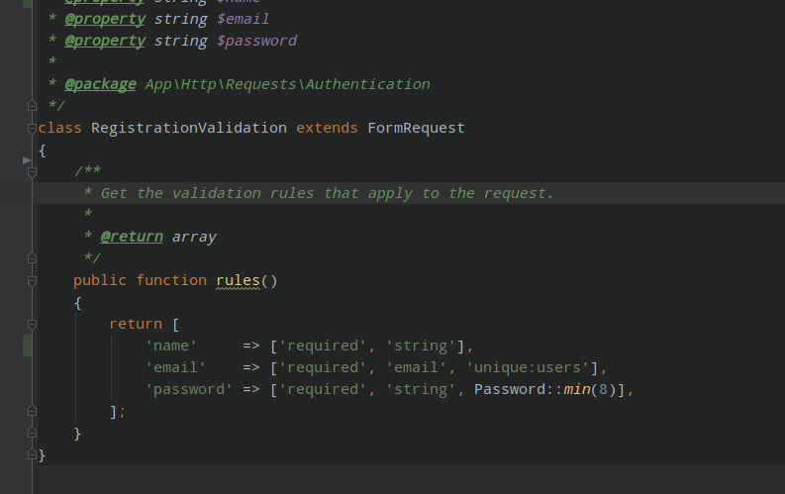The image size is (785, 494).
Task: Click the min method call
Action: [x=577, y=389]
